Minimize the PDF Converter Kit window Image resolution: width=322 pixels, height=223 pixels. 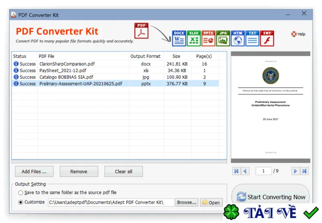tap(288, 14)
